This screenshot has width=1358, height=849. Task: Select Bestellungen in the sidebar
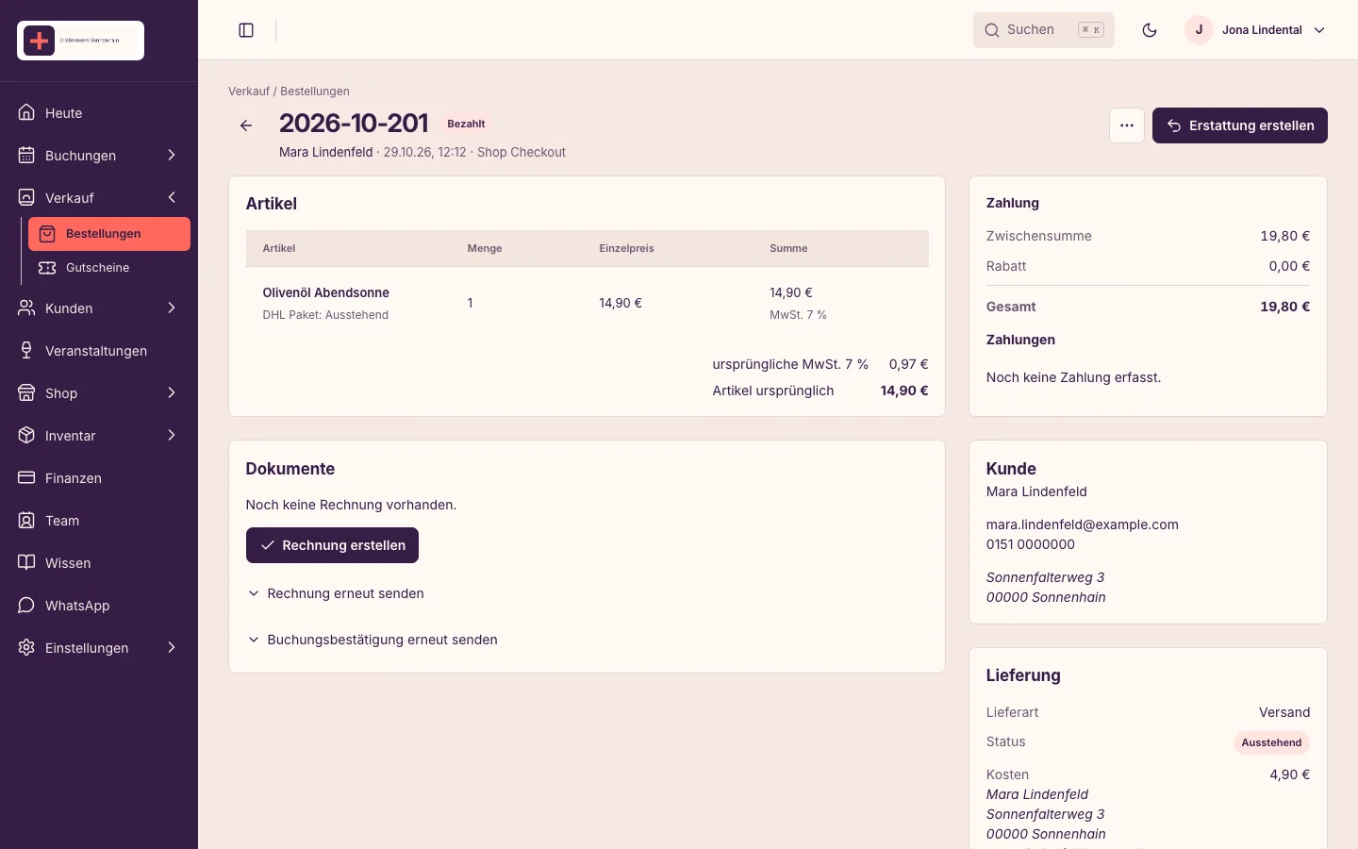(x=109, y=234)
